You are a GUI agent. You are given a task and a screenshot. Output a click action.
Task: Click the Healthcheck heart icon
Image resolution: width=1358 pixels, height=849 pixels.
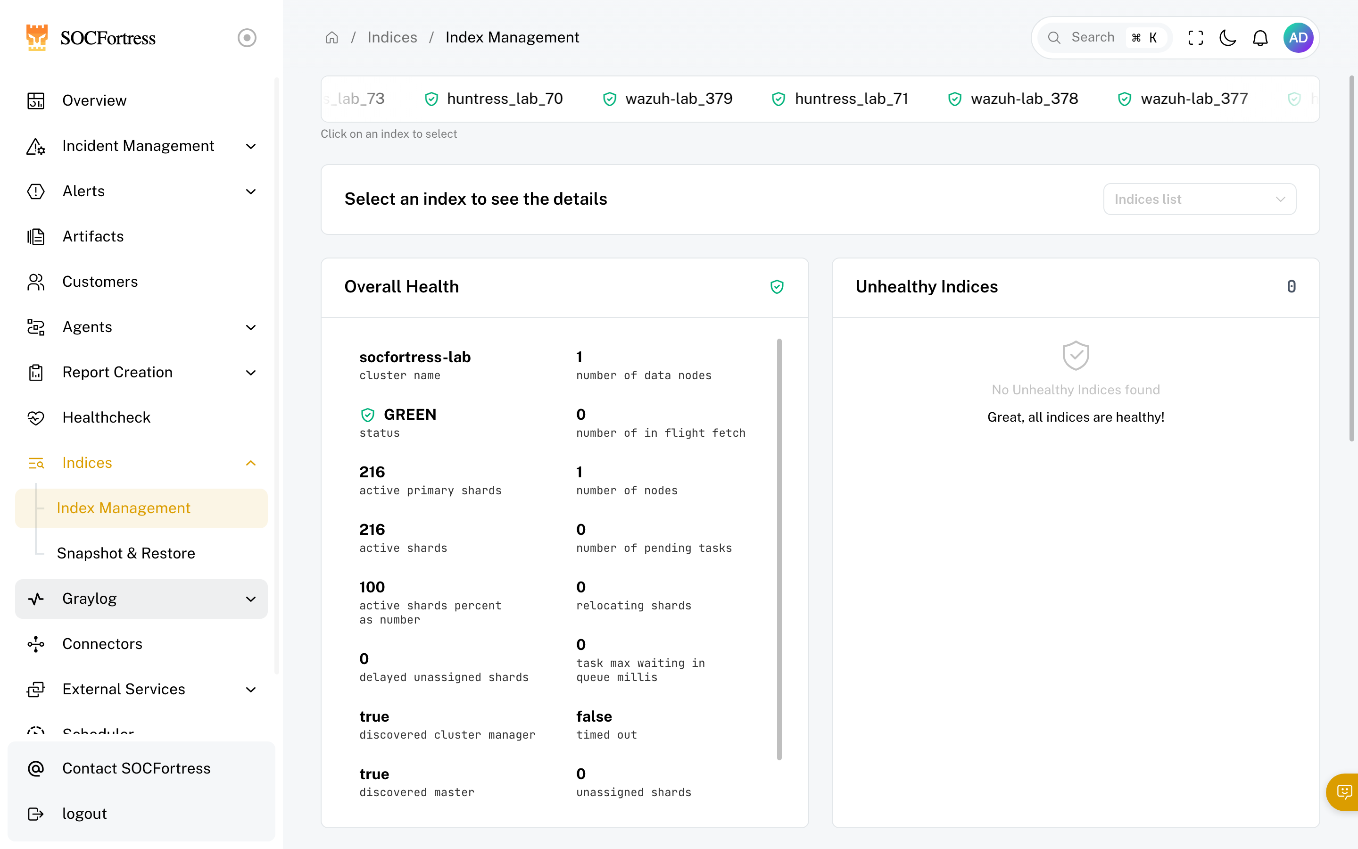tap(36, 418)
